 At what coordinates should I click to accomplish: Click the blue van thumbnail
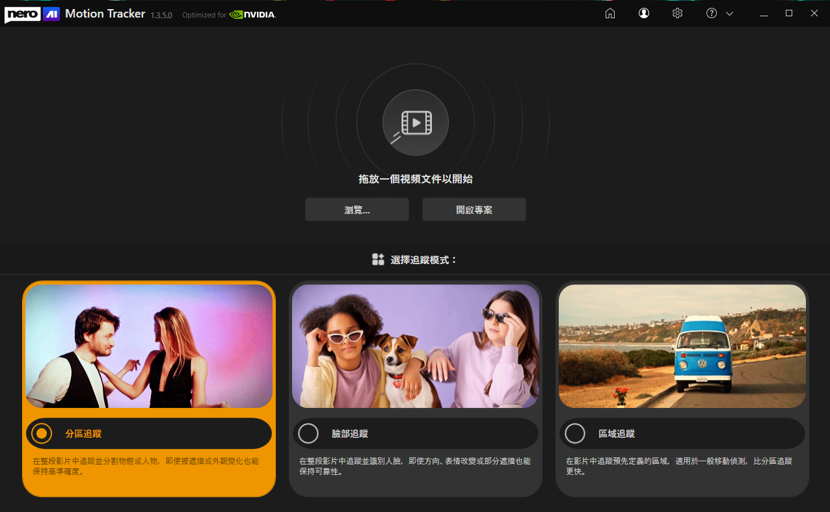682,346
